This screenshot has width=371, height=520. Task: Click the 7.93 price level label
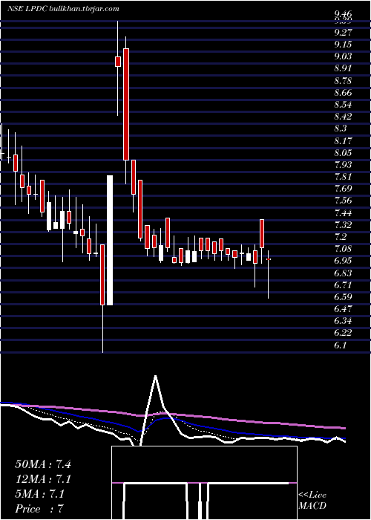pyautogui.click(x=343, y=165)
